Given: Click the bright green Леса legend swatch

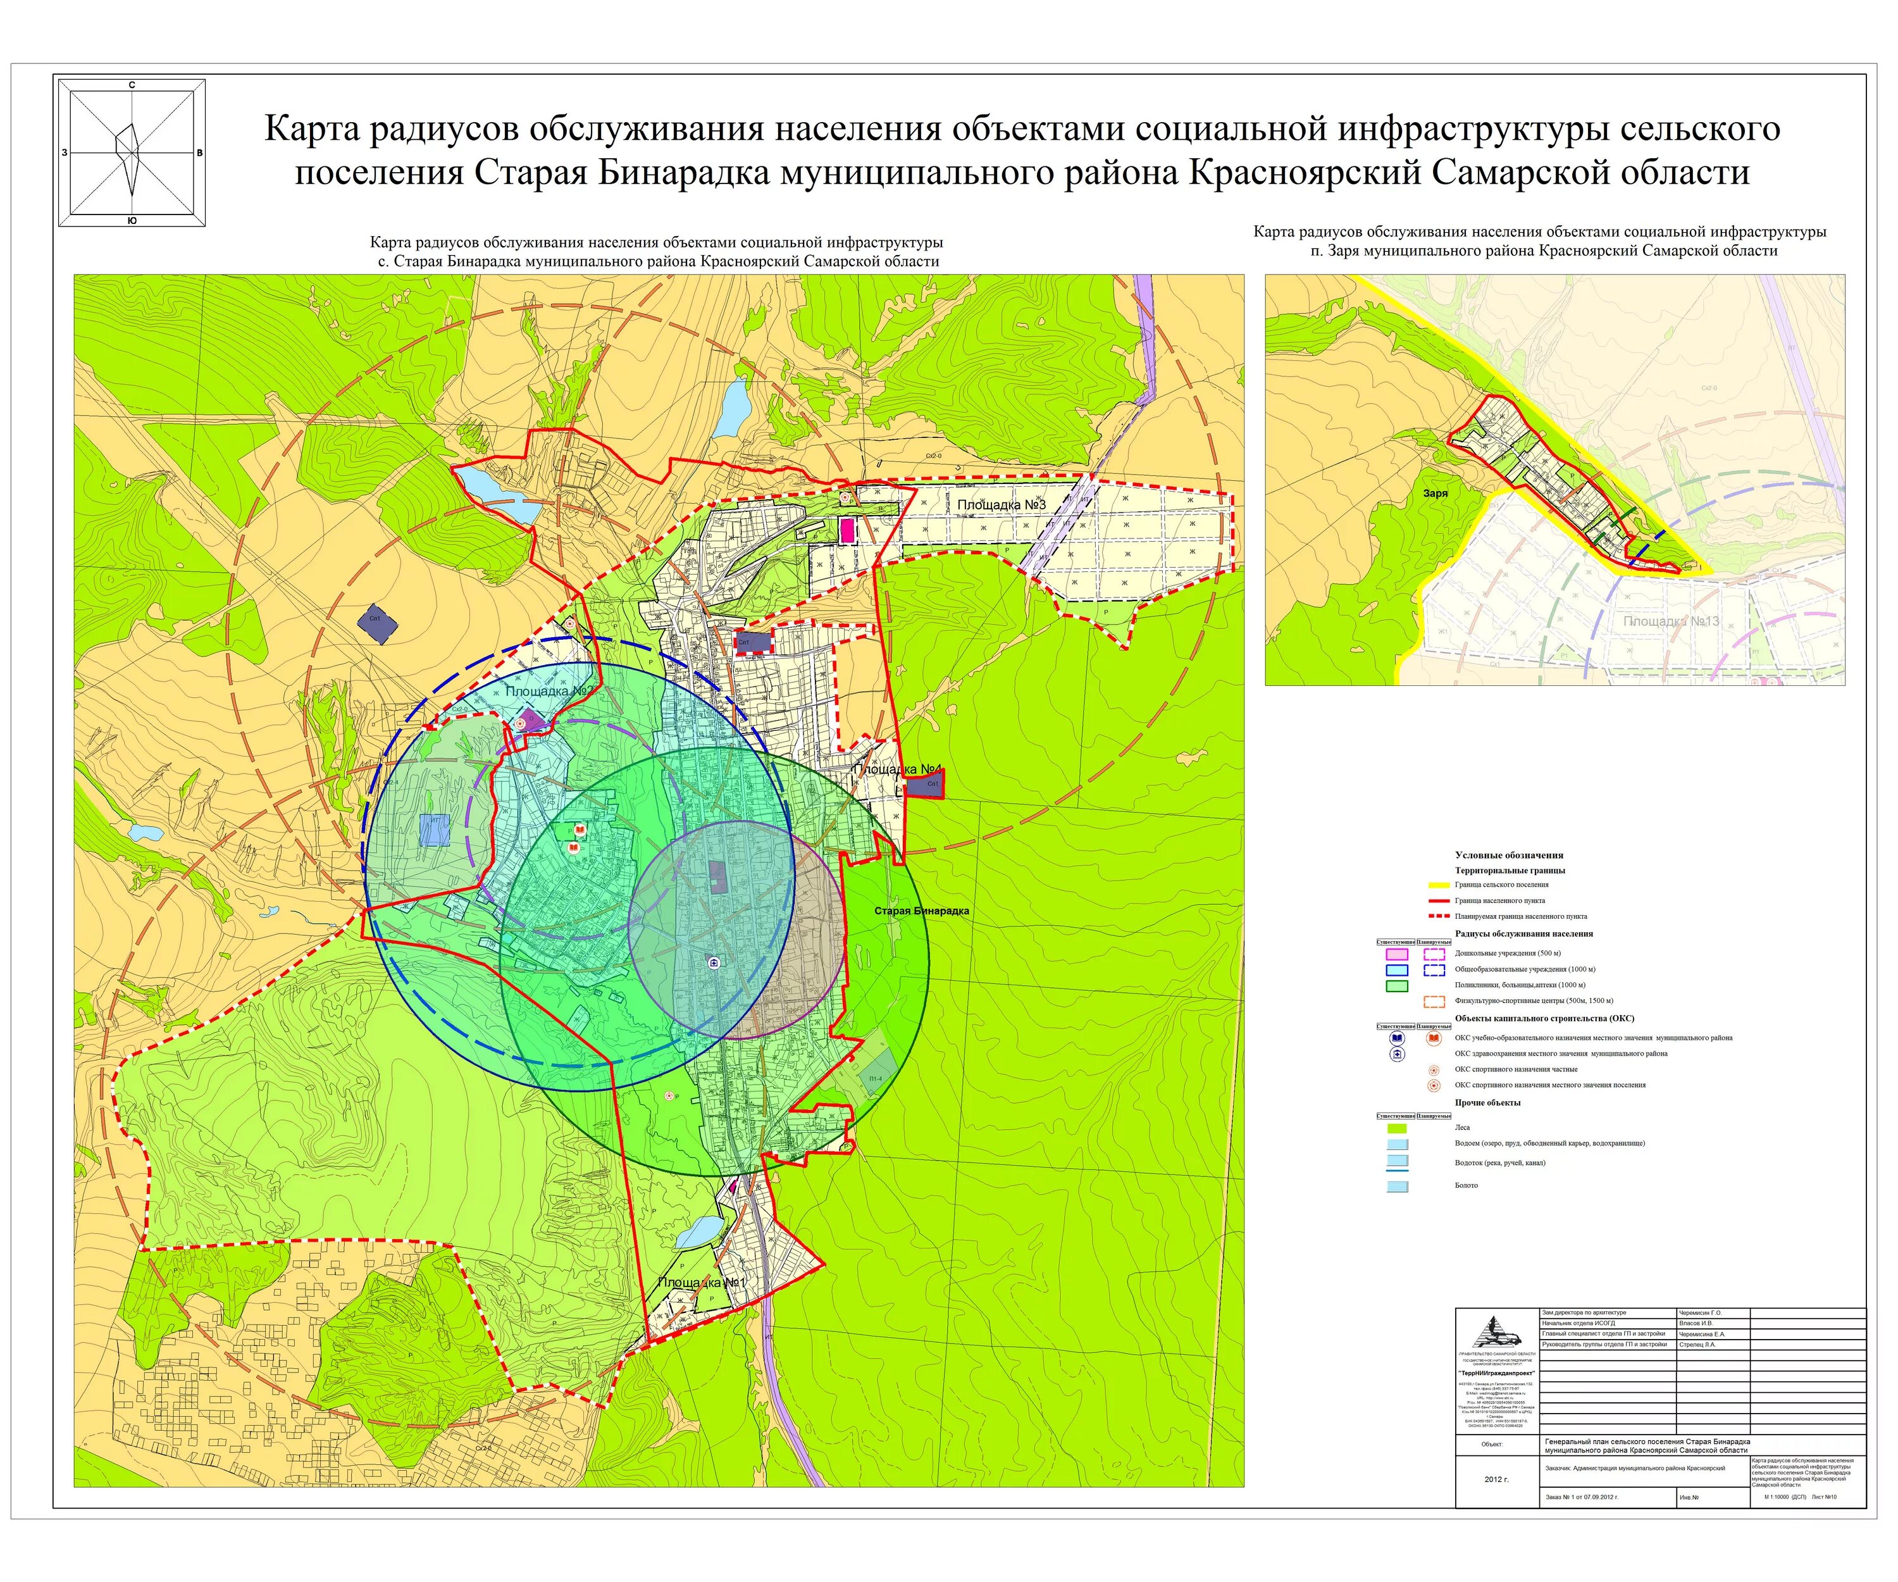Looking at the screenshot, I should [x=1396, y=1128].
